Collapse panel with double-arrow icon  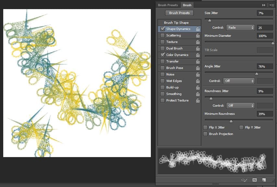point(264,5)
